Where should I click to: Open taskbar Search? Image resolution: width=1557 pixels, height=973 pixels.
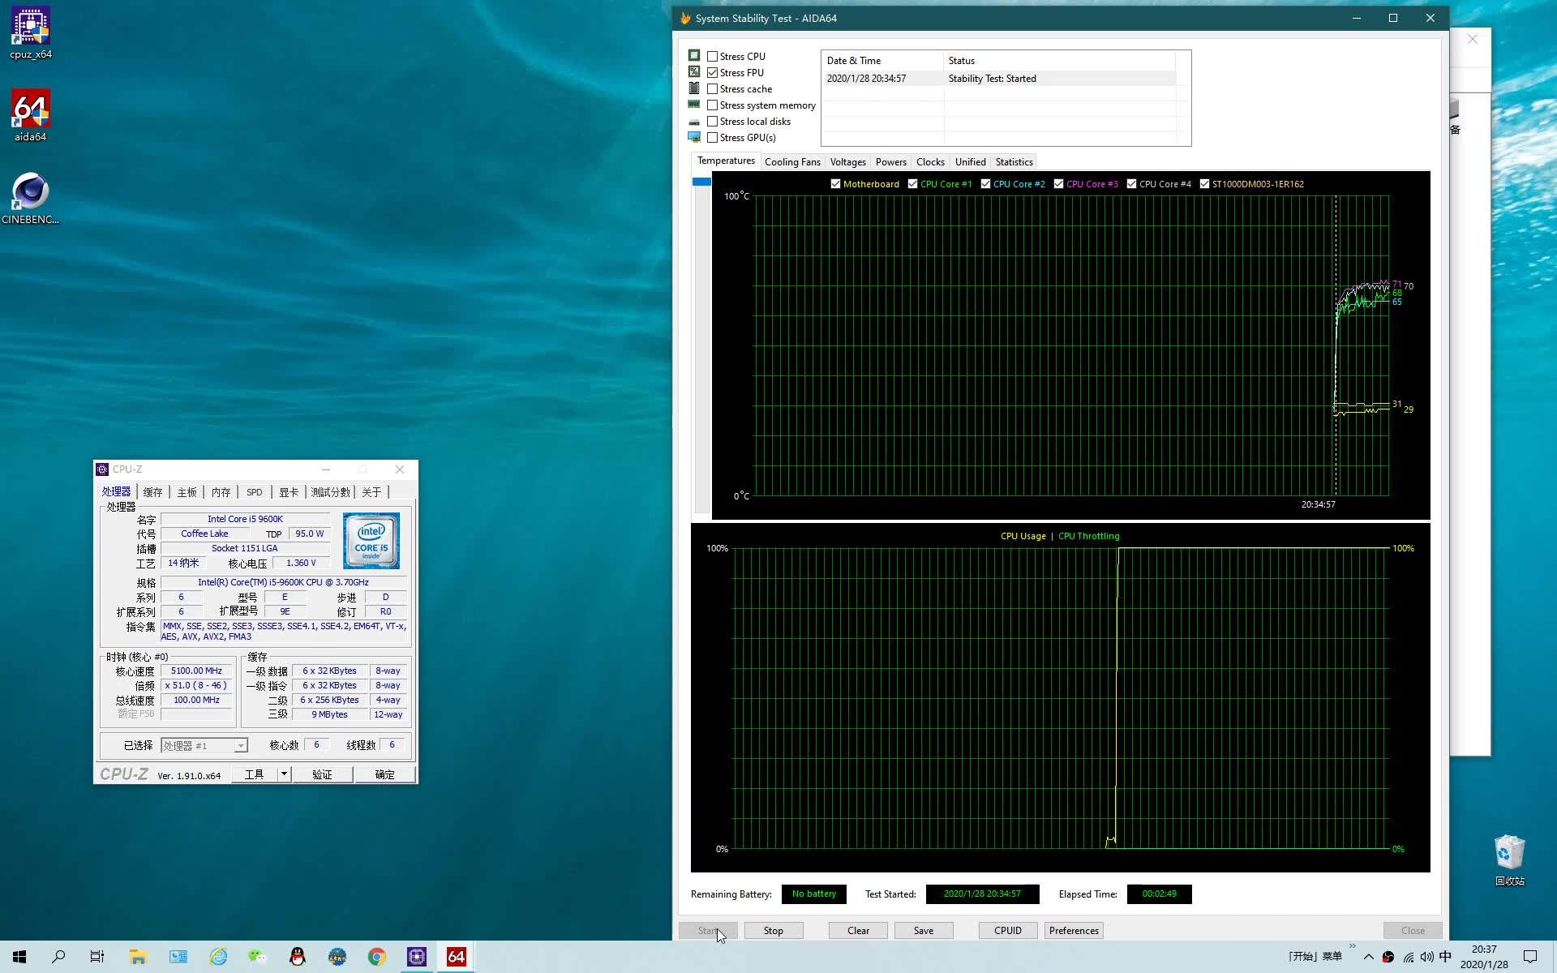[x=58, y=957]
